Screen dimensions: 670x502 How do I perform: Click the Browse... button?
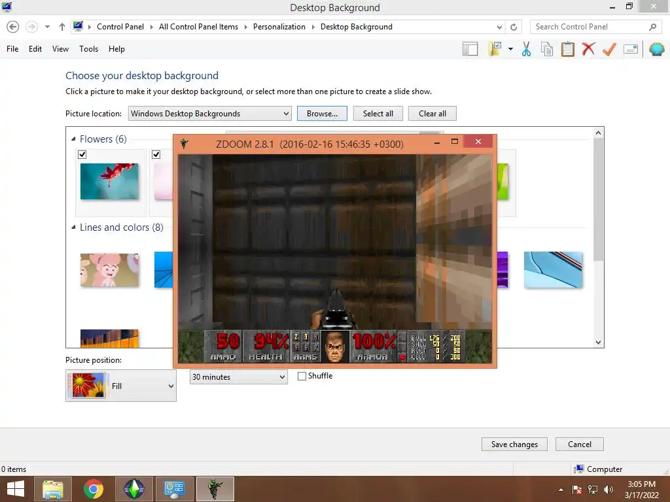pyautogui.click(x=322, y=114)
